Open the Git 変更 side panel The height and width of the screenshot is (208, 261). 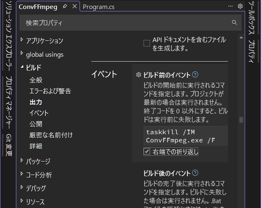[x=9, y=145]
